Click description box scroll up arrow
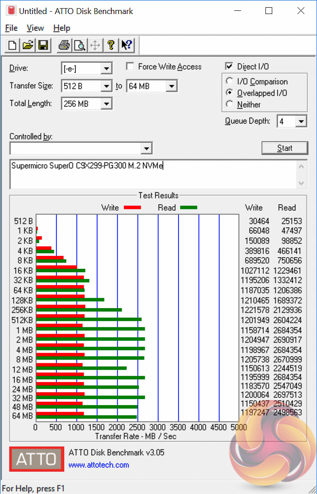 point(301,166)
